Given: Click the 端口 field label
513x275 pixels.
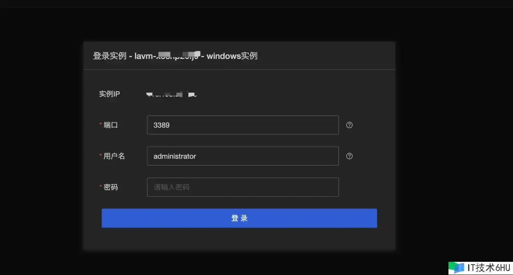Looking at the screenshot, I should point(111,125).
